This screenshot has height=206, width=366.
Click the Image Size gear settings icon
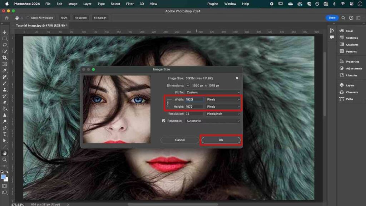tap(237, 78)
